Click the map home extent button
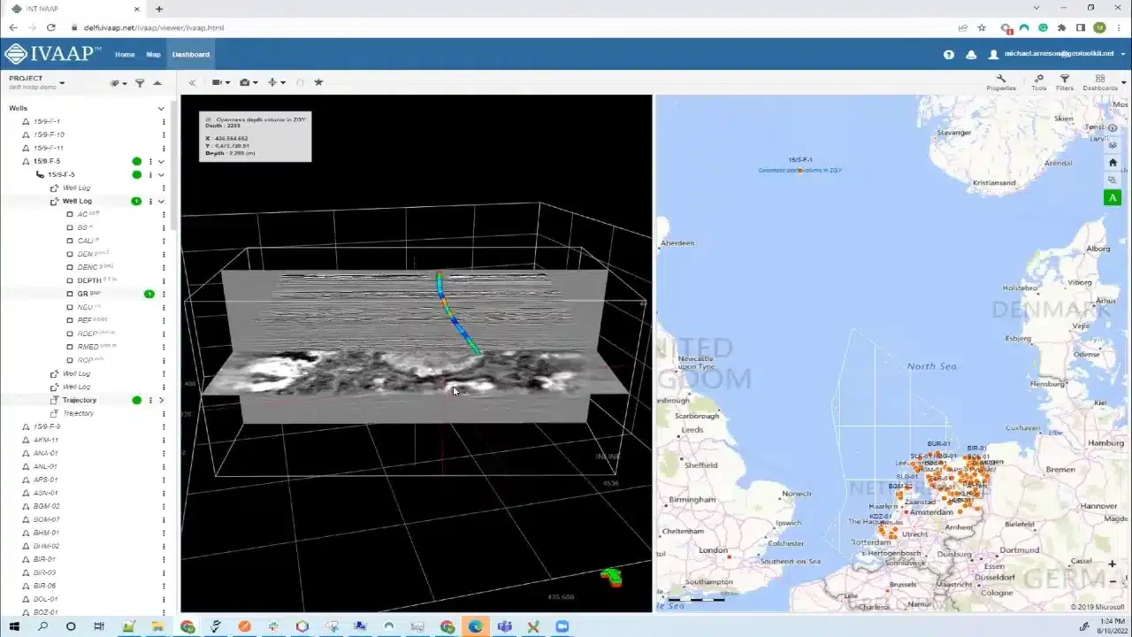Screen dimensions: 1132x637 point(1113,162)
